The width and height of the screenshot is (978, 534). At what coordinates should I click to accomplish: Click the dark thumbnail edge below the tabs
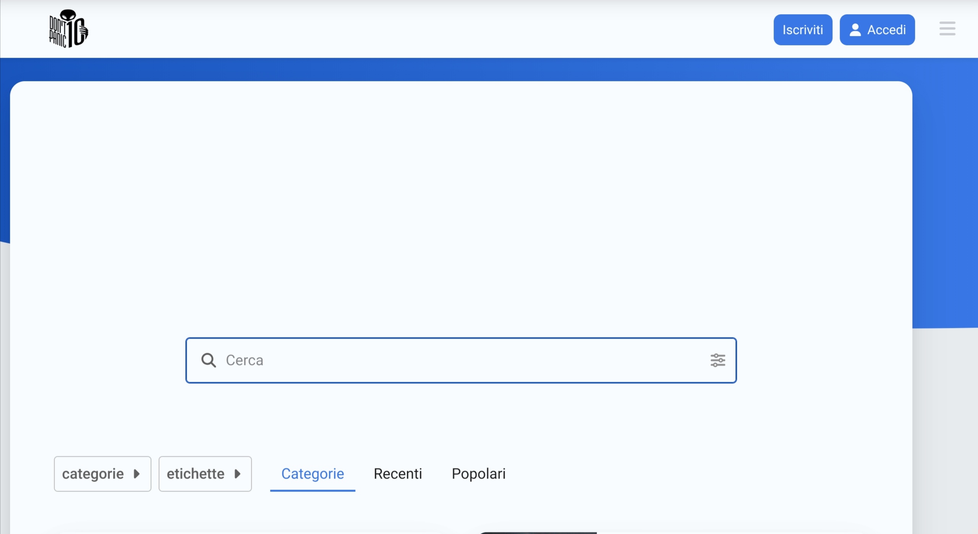coord(538,532)
